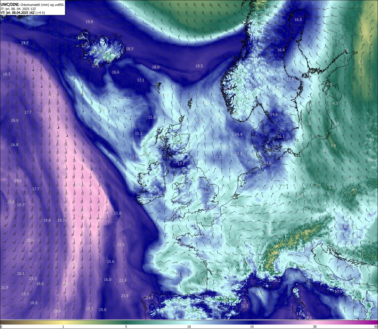Click the 16.6 value south of Iceland
Image resolution: width=378 pixels, height=329 pixels.
coord(115,72)
